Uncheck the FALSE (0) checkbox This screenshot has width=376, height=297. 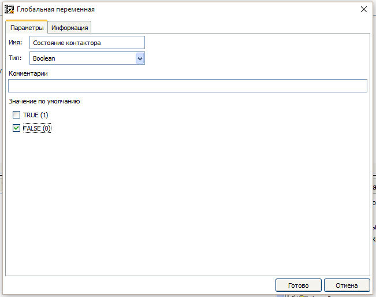point(16,128)
